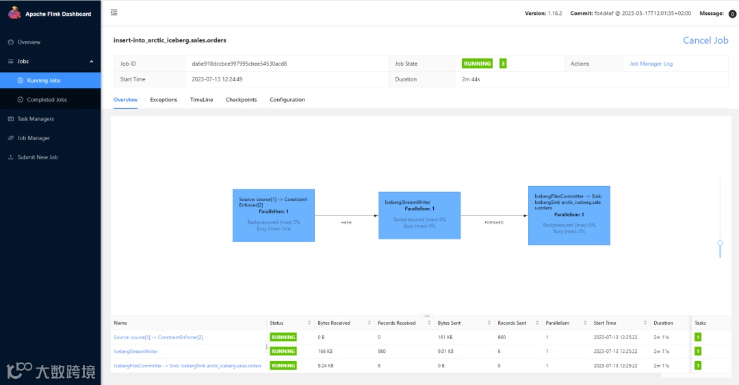Click the Tasks badge for the Source row
Image resolution: width=739 pixels, height=385 pixels.
(x=698, y=337)
